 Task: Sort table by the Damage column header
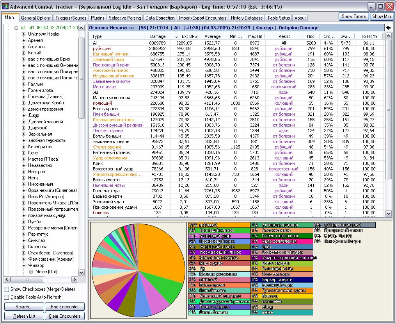point(158,36)
